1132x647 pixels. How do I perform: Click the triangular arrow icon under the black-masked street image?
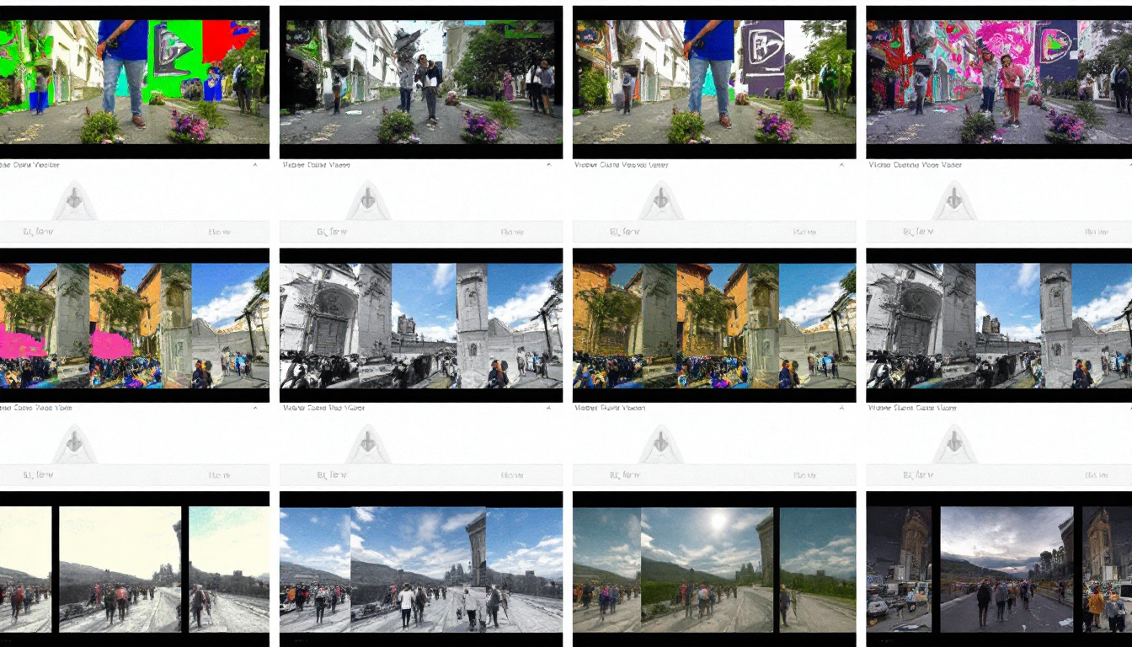(368, 201)
